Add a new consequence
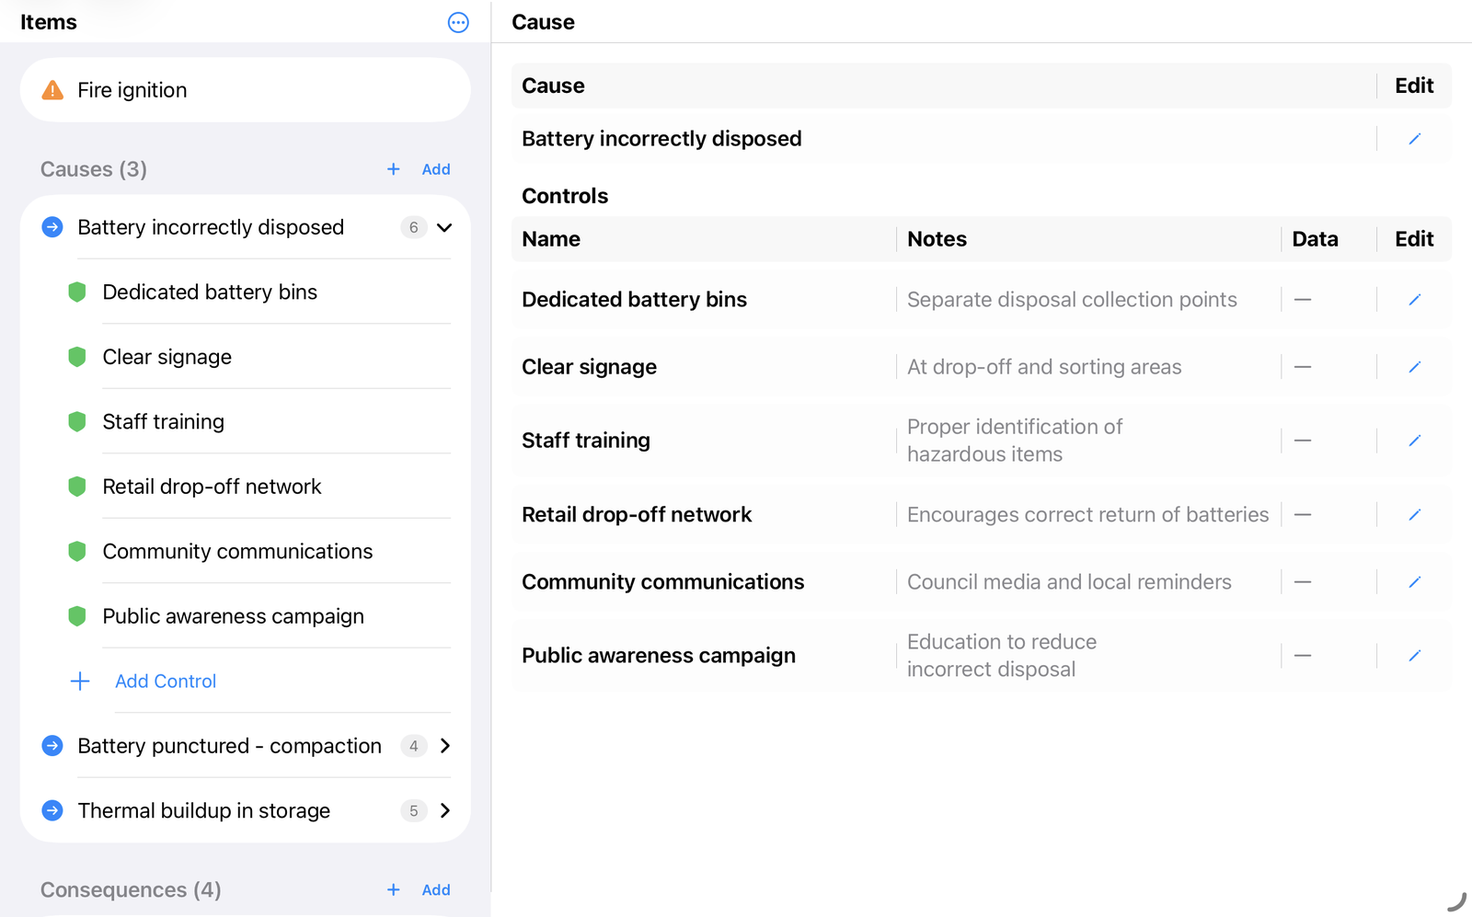The width and height of the screenshot is (1472, 917). [x=419, y=889]
